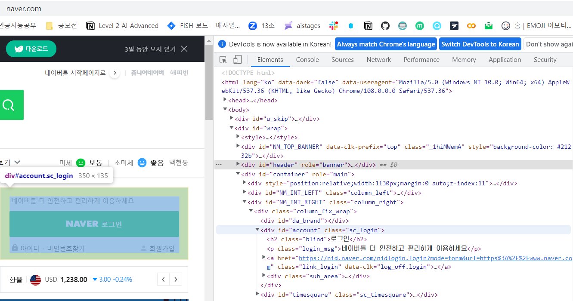Image resolution: width=573 pixels, height=301 pixels.
Task: Expand the link_login anchor node
Action: [x=264, y=258]
